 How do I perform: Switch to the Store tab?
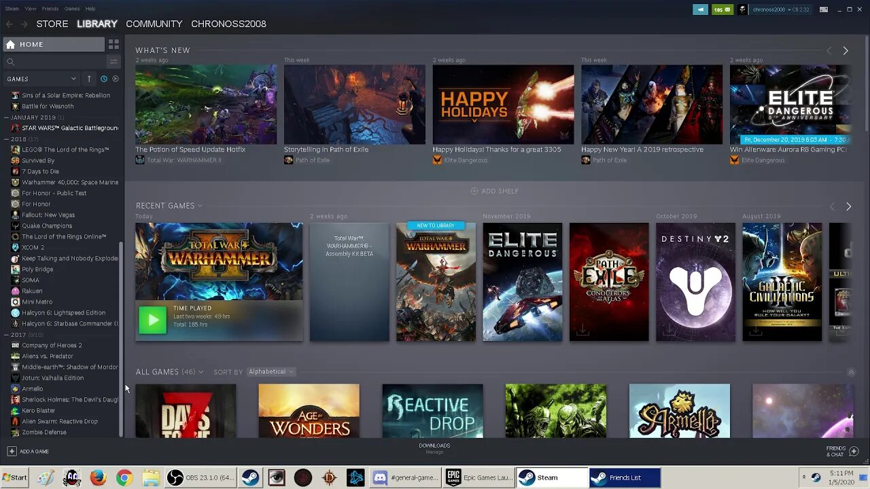pyautogui.click(x=52, y=24)
